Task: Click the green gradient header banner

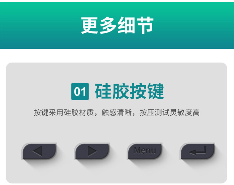Action: (x=117, y=25)
